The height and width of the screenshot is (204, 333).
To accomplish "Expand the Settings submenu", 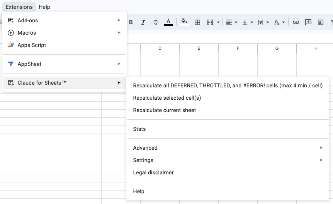I will tap(228, 160).
